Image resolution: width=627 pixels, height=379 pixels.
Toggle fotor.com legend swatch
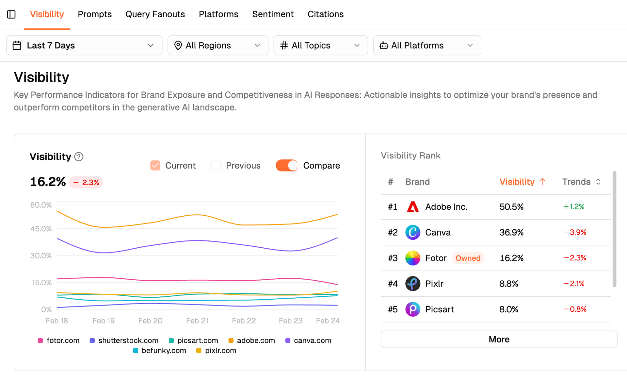click(x=40, y=341)
